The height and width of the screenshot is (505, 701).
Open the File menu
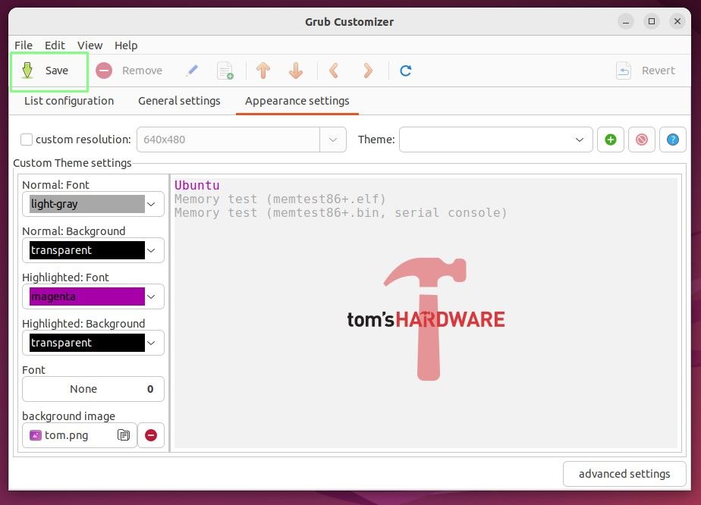click(x=23, y=45)
